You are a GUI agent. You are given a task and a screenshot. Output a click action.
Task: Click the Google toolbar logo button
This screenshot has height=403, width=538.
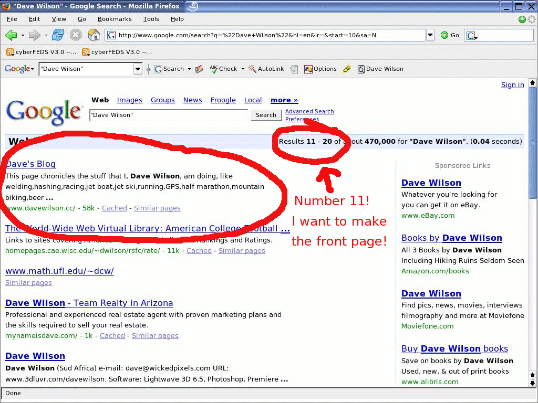19,69
